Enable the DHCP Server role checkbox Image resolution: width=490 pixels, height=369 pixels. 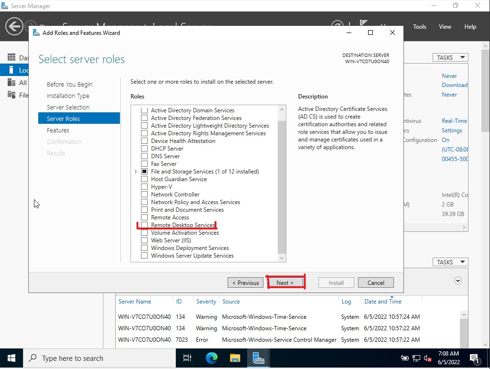[x=144, y=148]
